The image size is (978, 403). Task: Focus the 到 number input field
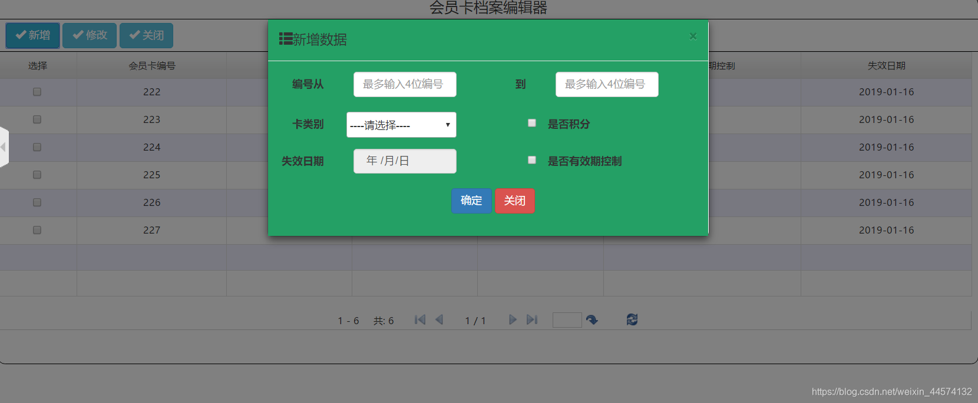[x=607, y=84]
